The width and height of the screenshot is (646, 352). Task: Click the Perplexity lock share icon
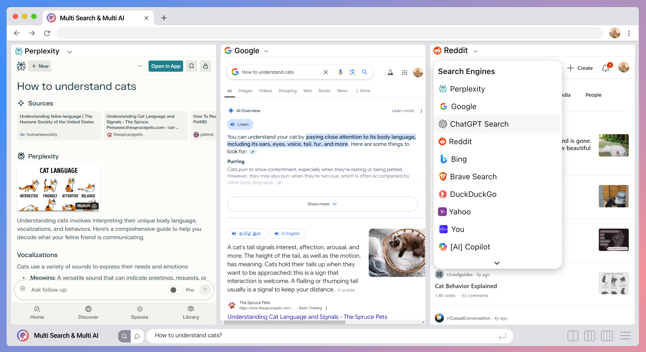[205, 66]
